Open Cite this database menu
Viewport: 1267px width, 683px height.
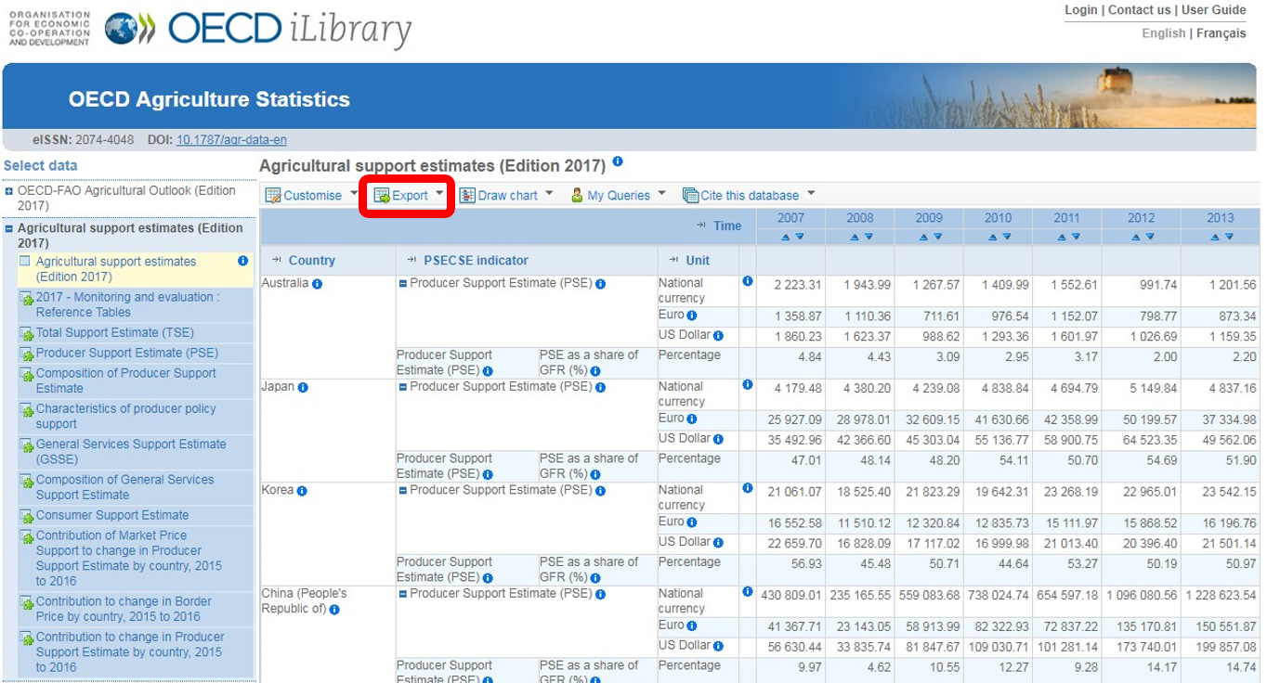click(x=749, y=196)
